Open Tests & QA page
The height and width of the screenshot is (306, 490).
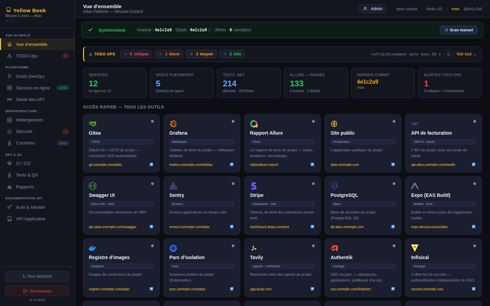tap(37, 175)
